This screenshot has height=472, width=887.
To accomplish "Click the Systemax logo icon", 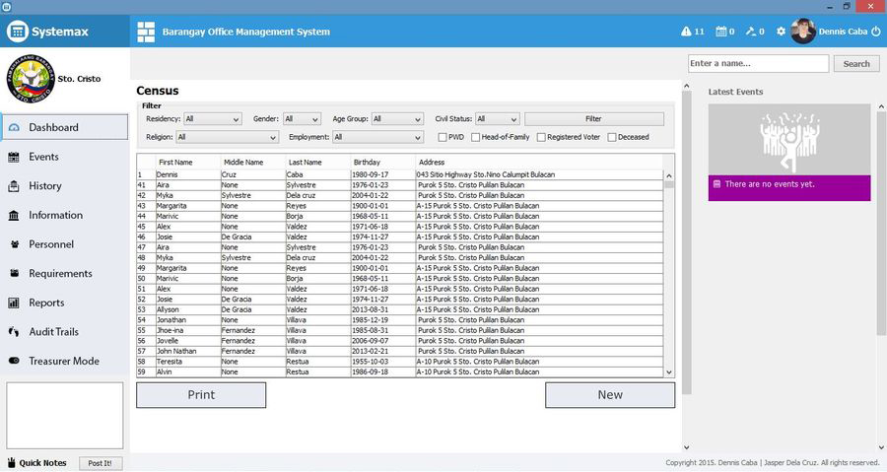I will [x=17, y=32].
